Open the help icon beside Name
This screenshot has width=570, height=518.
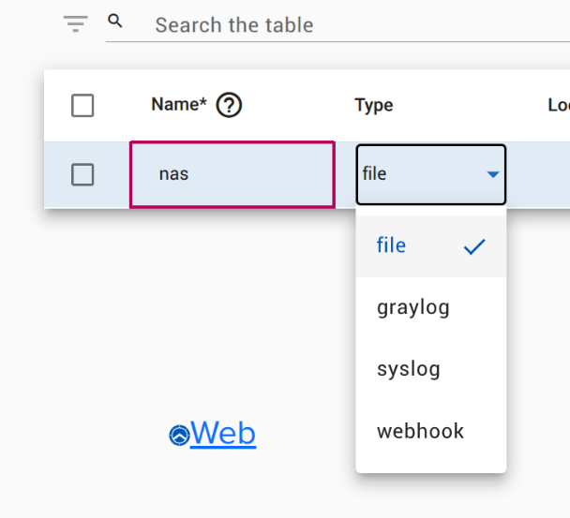(x=229, y=106)
